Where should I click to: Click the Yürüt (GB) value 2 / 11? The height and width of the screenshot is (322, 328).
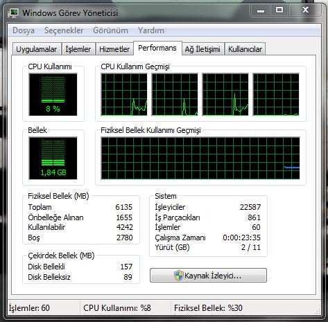[x=251, y=247]
